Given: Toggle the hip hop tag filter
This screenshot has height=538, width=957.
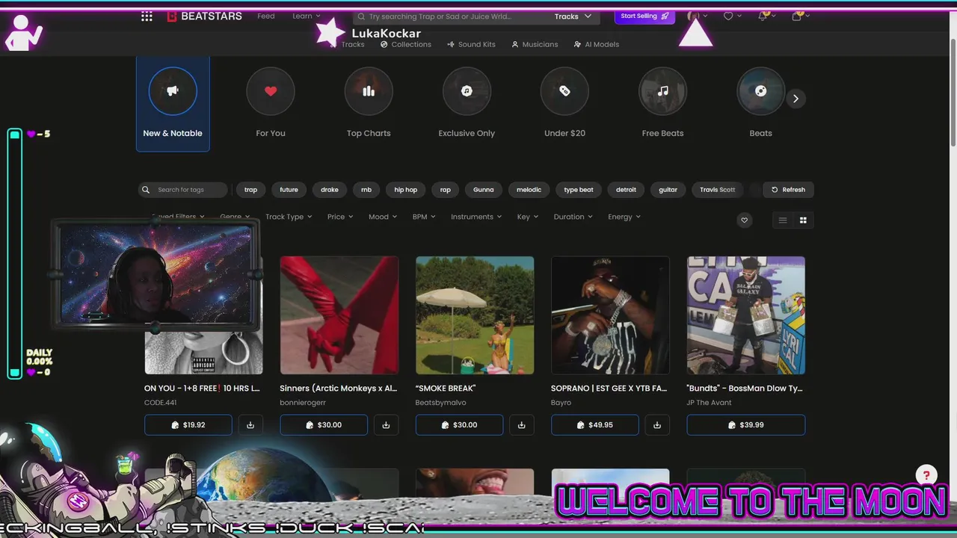Looking at the screenshot, I should 406,190.
